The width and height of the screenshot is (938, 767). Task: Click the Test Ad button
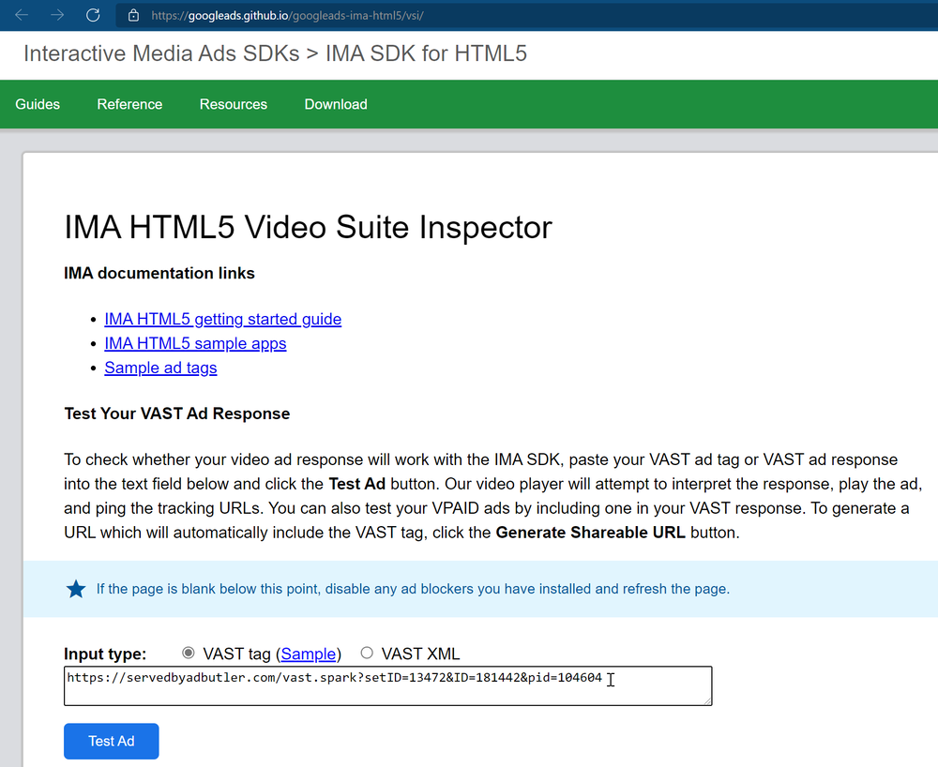click(x=112, y=742)
